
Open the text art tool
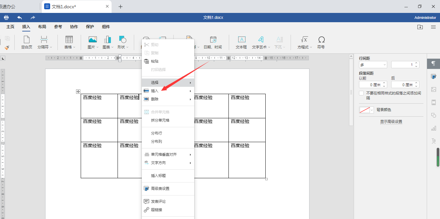pyautogui.click(x=261, y=42)
